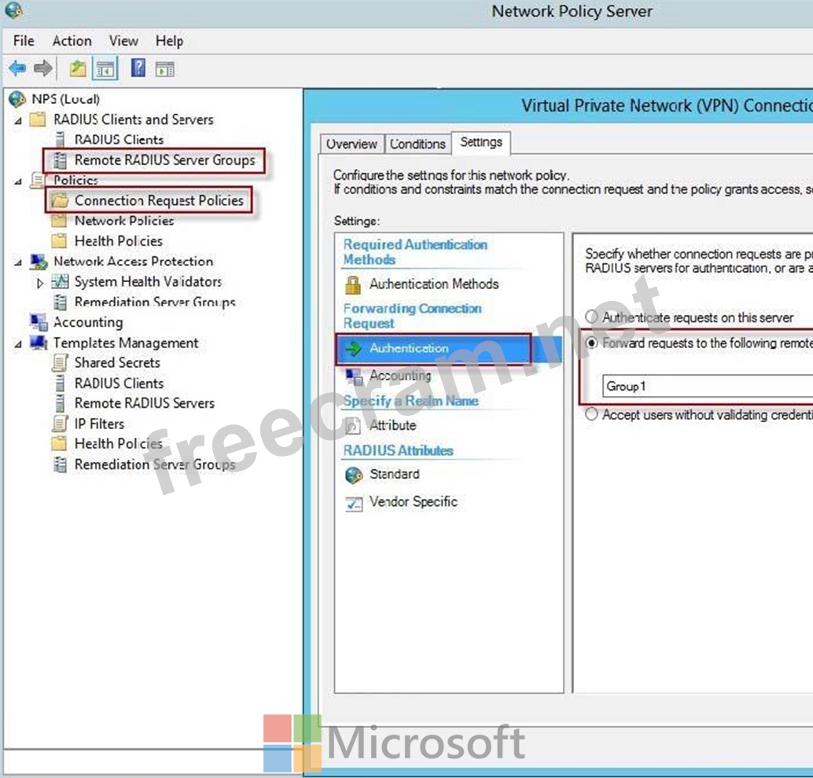The image size is (813, 778).
Task: Select Remediation Server Groups under Templates Management
Action: pyautogui.click(x=155, y=464)
